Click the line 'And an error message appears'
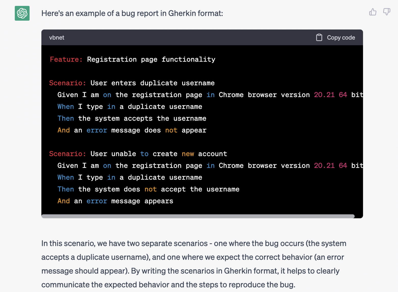 coord(115,201)
